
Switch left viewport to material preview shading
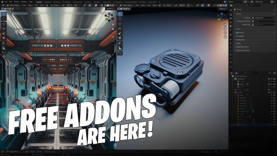pyautogui.click(x=111, y=5)
